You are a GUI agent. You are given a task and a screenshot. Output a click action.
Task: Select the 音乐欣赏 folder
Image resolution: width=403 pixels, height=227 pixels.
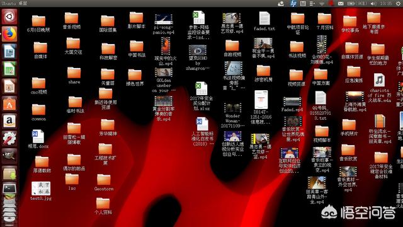pos(348,153)
